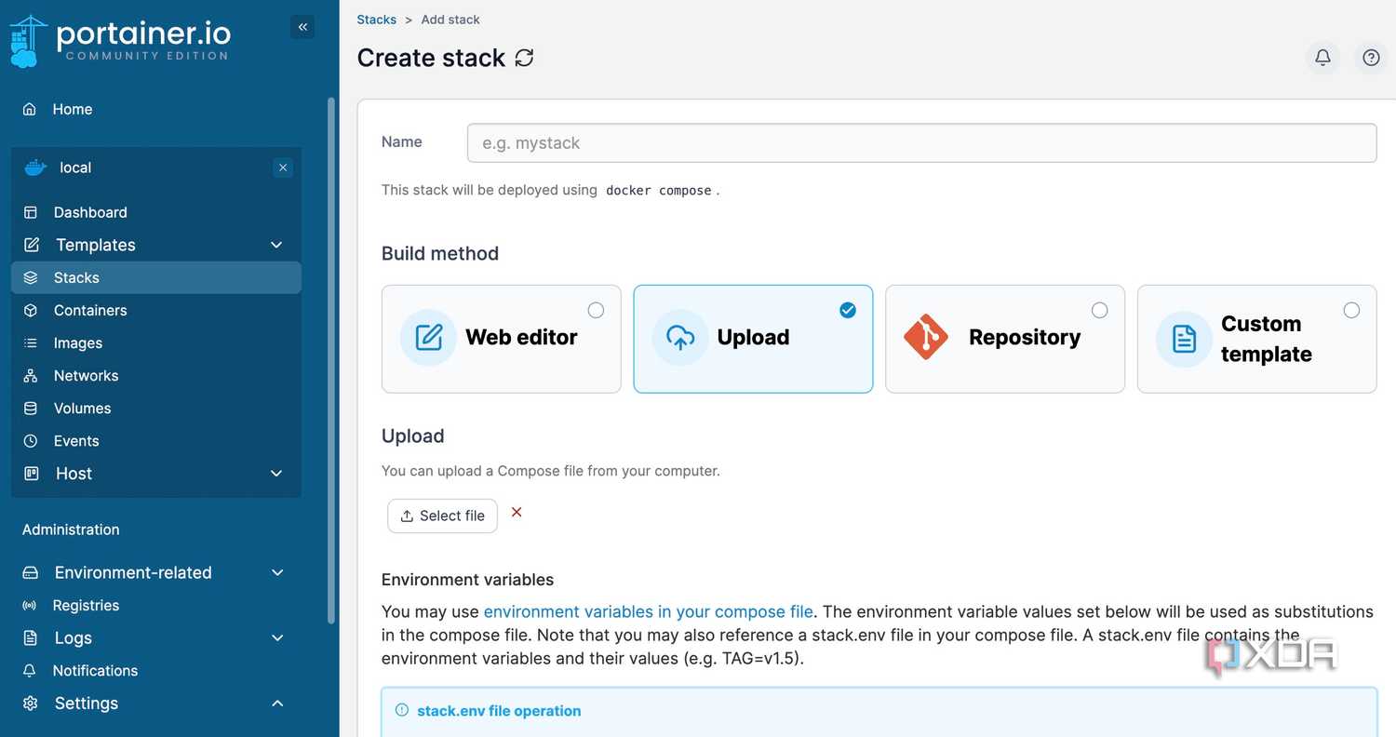The width and height of the screenshot is (1396, 737).
Task: Open the environment variables in your compose file link
Action: point(649,611)
